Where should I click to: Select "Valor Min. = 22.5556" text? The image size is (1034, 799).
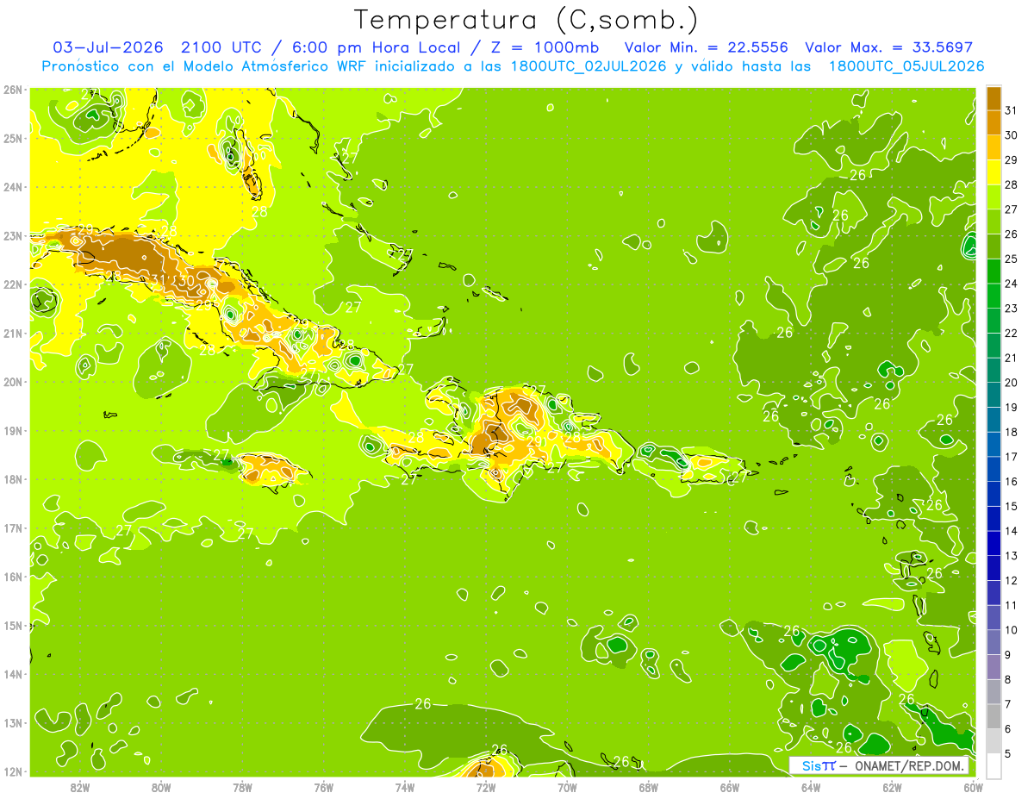(705, 47)
